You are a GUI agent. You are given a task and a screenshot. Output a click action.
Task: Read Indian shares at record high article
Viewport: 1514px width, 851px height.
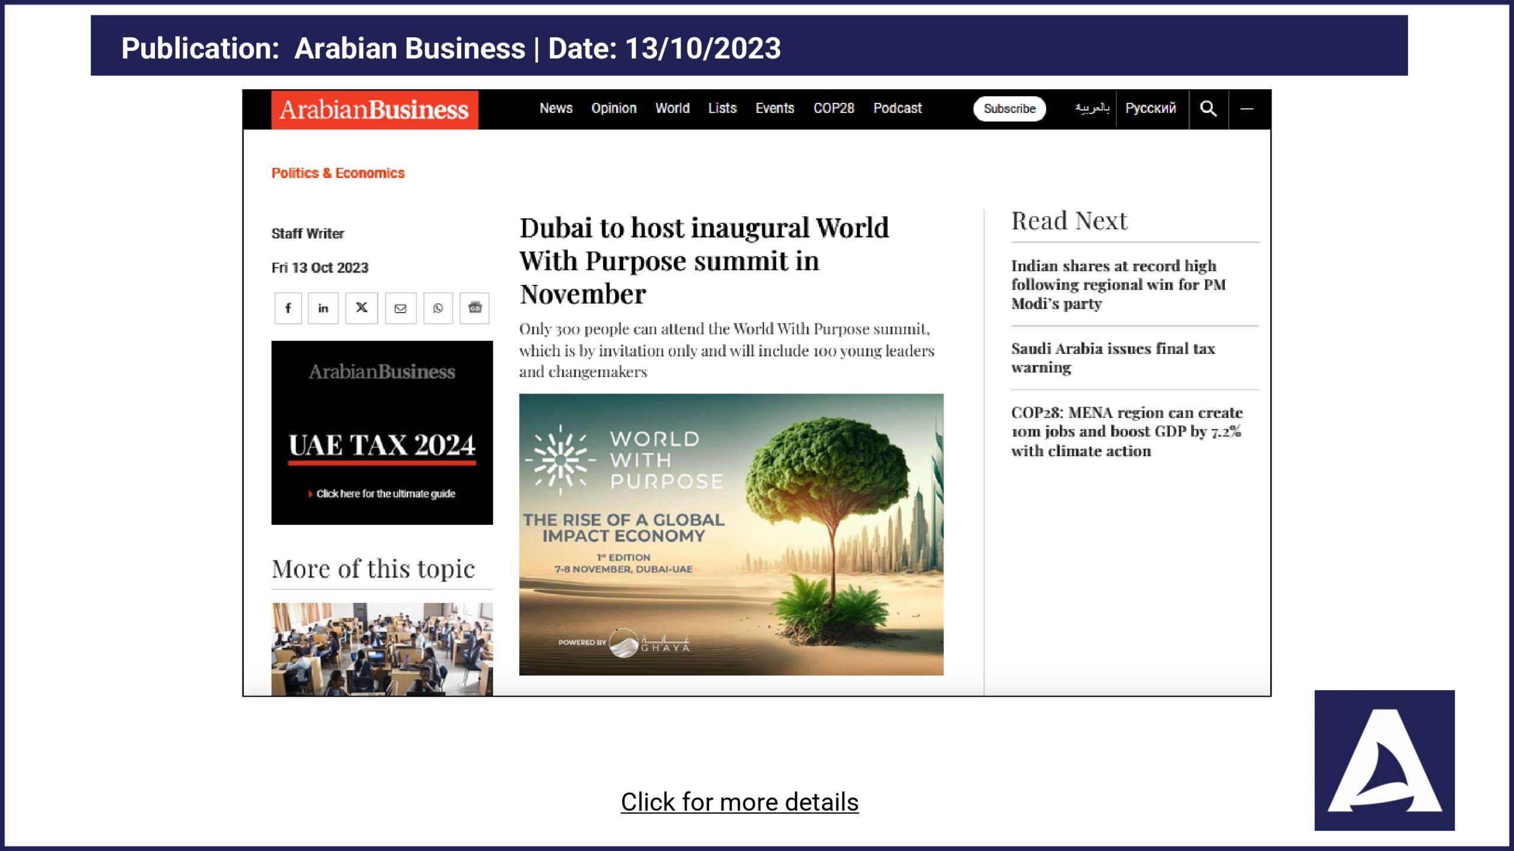[x=1118, y=284]
